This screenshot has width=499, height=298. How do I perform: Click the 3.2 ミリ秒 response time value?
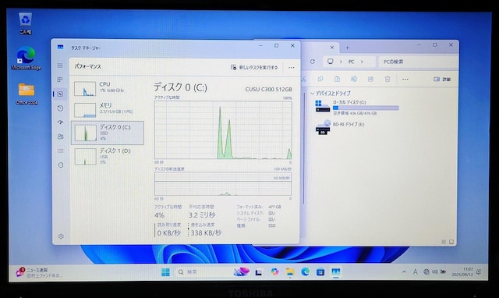(202, 215)
